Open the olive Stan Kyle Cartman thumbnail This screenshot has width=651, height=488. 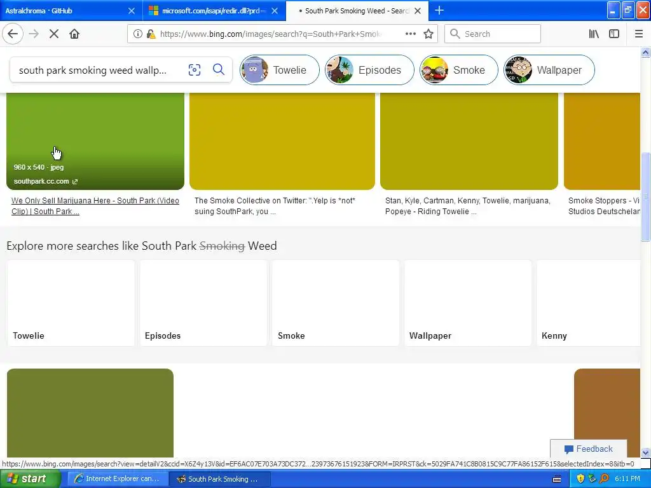coord(469,141)
